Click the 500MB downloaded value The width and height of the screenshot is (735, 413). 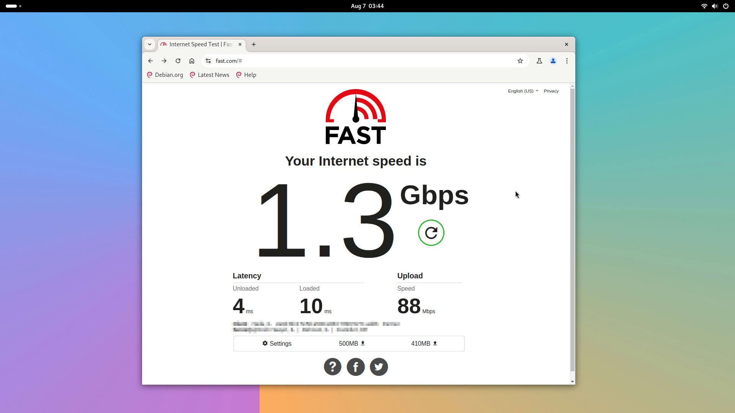[x=352, y=343]
